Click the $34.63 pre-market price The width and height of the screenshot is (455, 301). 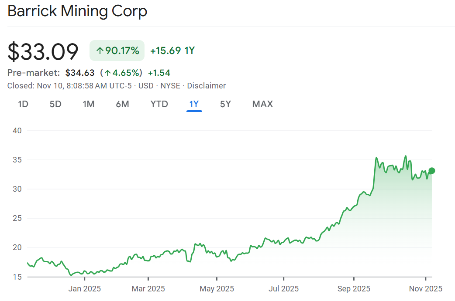(80, 73)
